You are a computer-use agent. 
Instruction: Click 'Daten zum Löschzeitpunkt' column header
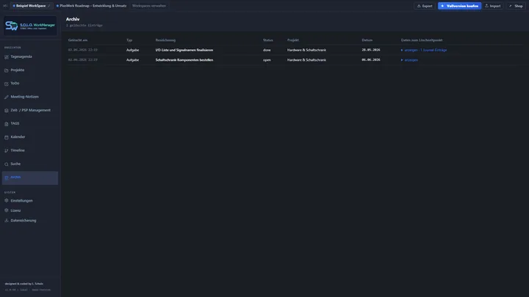(422, 40)
